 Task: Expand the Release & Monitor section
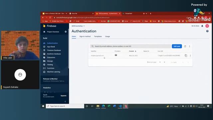pyautogui.click(x=55, y=80)
